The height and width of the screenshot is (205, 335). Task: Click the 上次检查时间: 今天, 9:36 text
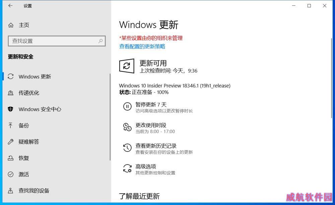pyautogui.click(x=169, y=71)
